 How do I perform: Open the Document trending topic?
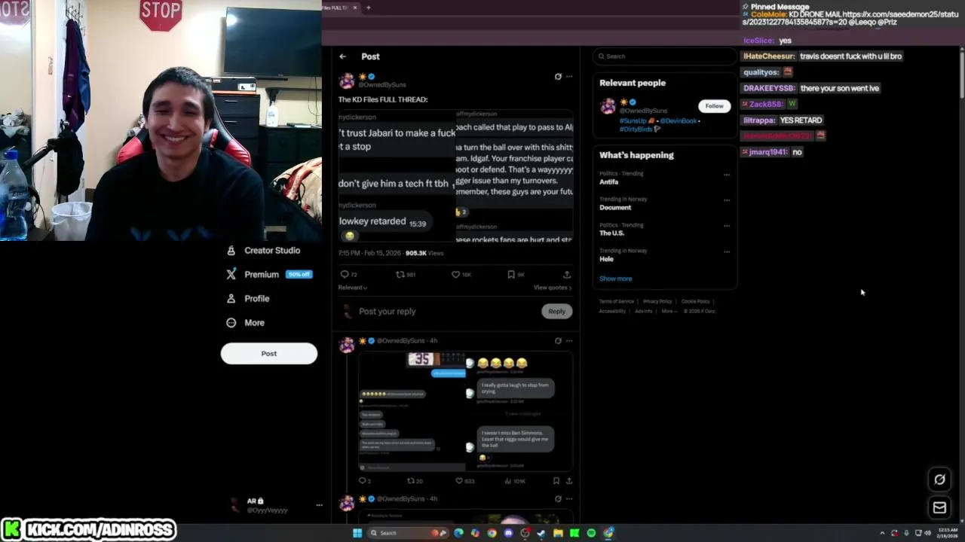pyautogui.click(x=615, y=208)
